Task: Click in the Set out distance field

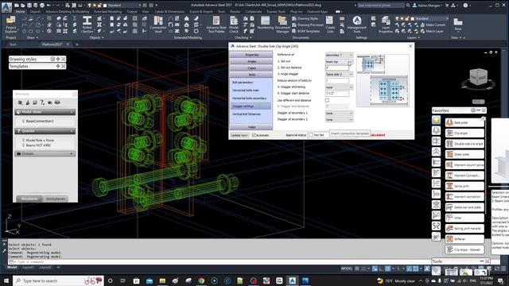Action: (x=337, y=68)
